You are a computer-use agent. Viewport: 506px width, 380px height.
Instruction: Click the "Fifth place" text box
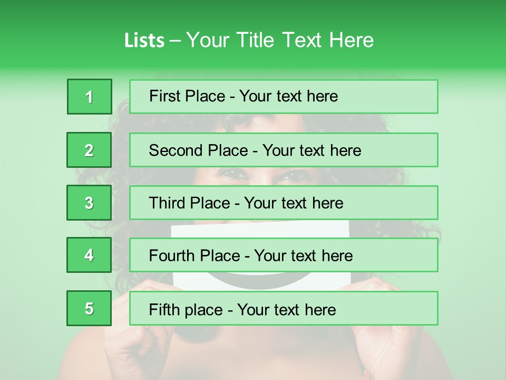[x=284, y=309]
